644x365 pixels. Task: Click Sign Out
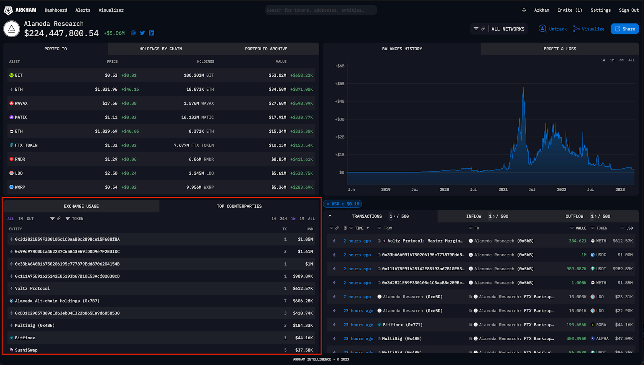click(629, 10)
